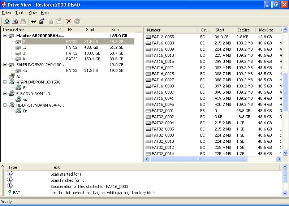The image size is (289, 206).
Task: Click the drive icon of FAT12_0055
Action: (148, 37)
